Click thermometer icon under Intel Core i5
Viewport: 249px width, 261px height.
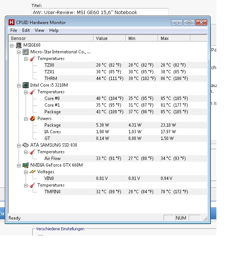click(x=32, y=92)
